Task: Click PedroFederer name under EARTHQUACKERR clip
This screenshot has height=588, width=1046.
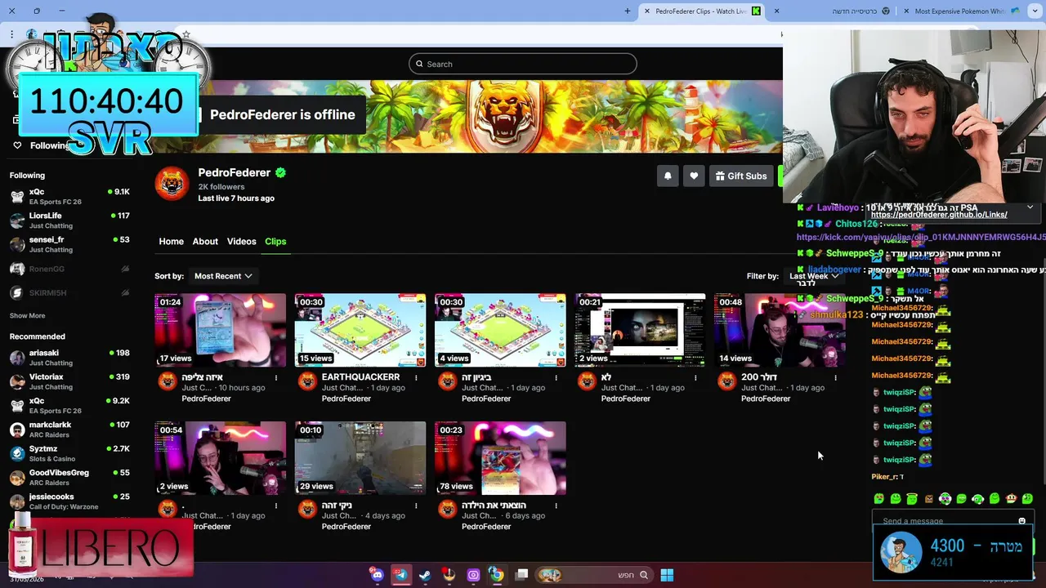Action: point(346,399)
